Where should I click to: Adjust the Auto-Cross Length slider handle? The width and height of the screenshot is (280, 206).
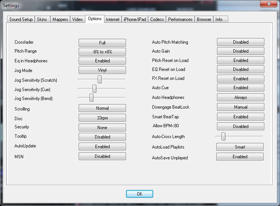coord(223,136)
